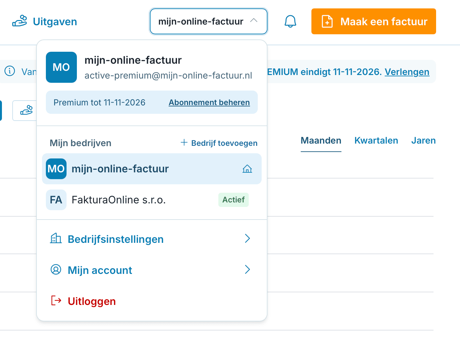This screenshot has height=346, width=460.
Task: Collapse the mijn-online-factuur company dropdown
Action: (209, 21)
